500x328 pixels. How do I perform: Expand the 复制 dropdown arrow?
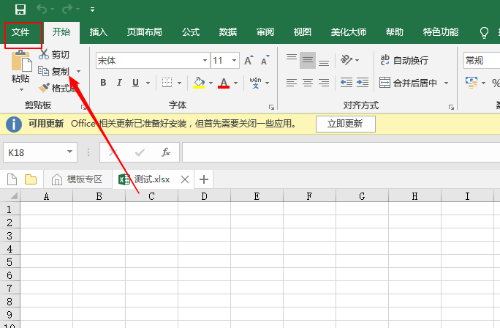(x=79, y=71)
